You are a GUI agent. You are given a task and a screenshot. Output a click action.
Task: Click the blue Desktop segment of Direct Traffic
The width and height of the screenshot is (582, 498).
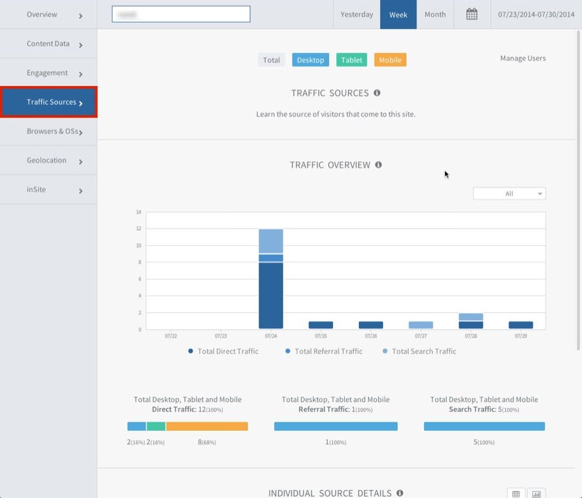pyautogui.click(x=136, y=426)
